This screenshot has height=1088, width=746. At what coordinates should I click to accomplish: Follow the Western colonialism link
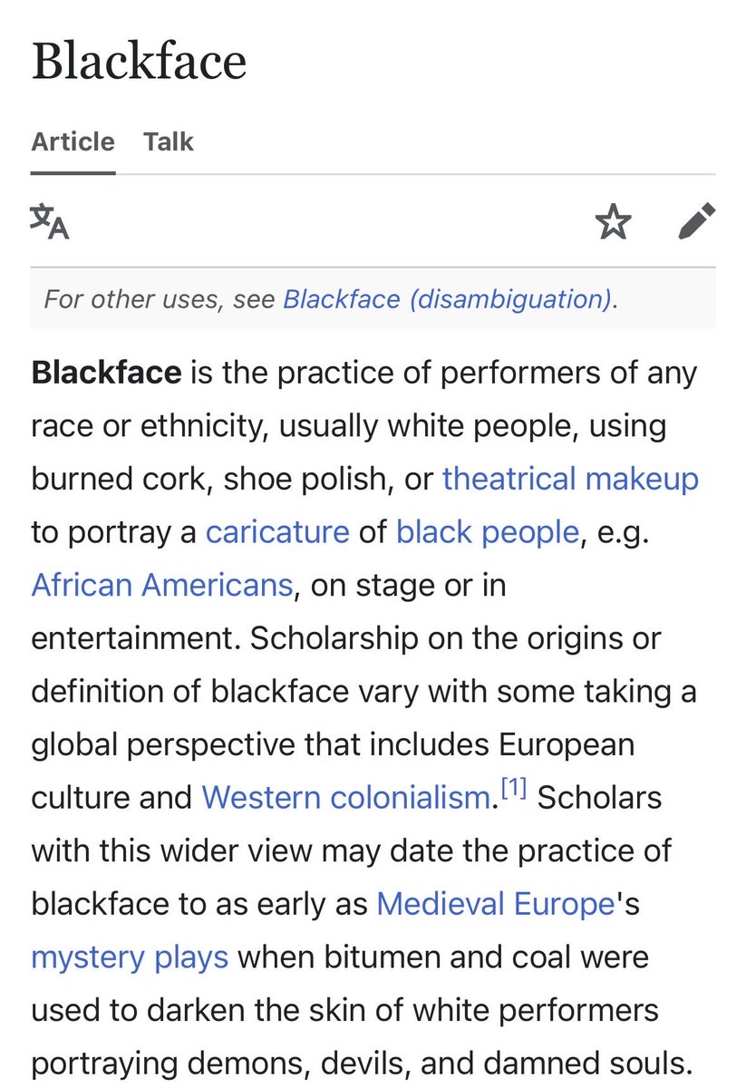(x=345, y=798)
